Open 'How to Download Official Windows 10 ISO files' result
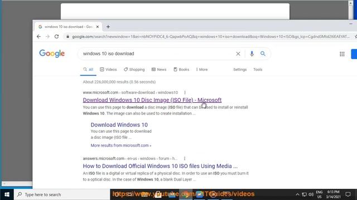Screen dimensions: 357x200 click(160, 166)
